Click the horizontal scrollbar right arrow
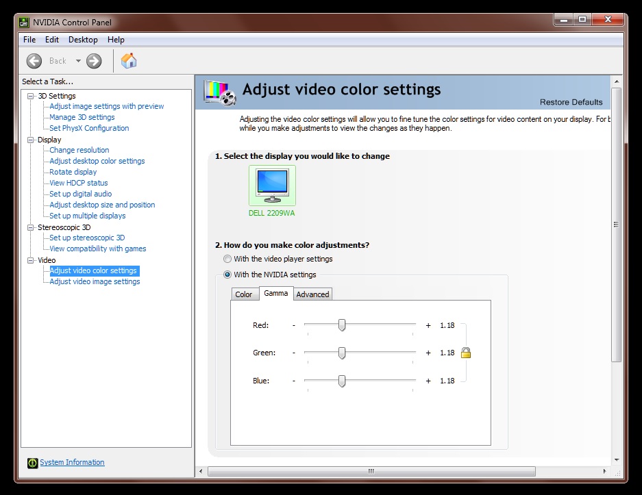The image size is (642, 495). pyautogui.click(x=605, y=471)
